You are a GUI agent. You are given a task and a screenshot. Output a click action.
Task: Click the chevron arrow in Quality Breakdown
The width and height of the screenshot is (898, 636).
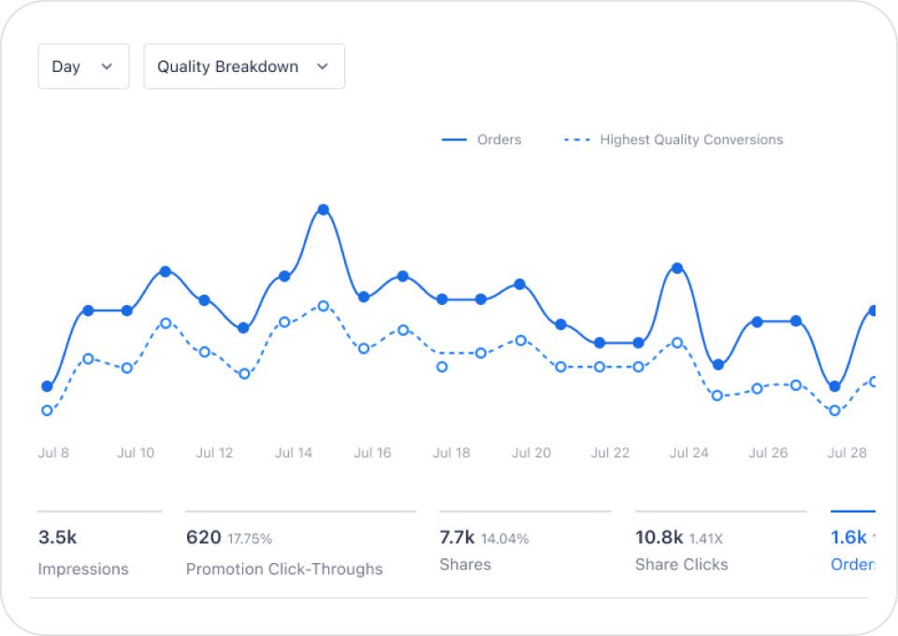[323, 66]
